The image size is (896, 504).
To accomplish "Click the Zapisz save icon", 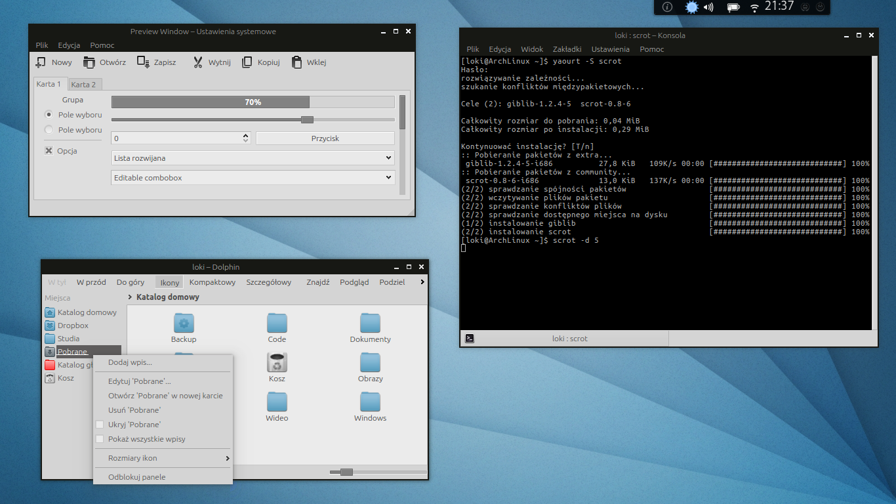I will pos(143,62).
